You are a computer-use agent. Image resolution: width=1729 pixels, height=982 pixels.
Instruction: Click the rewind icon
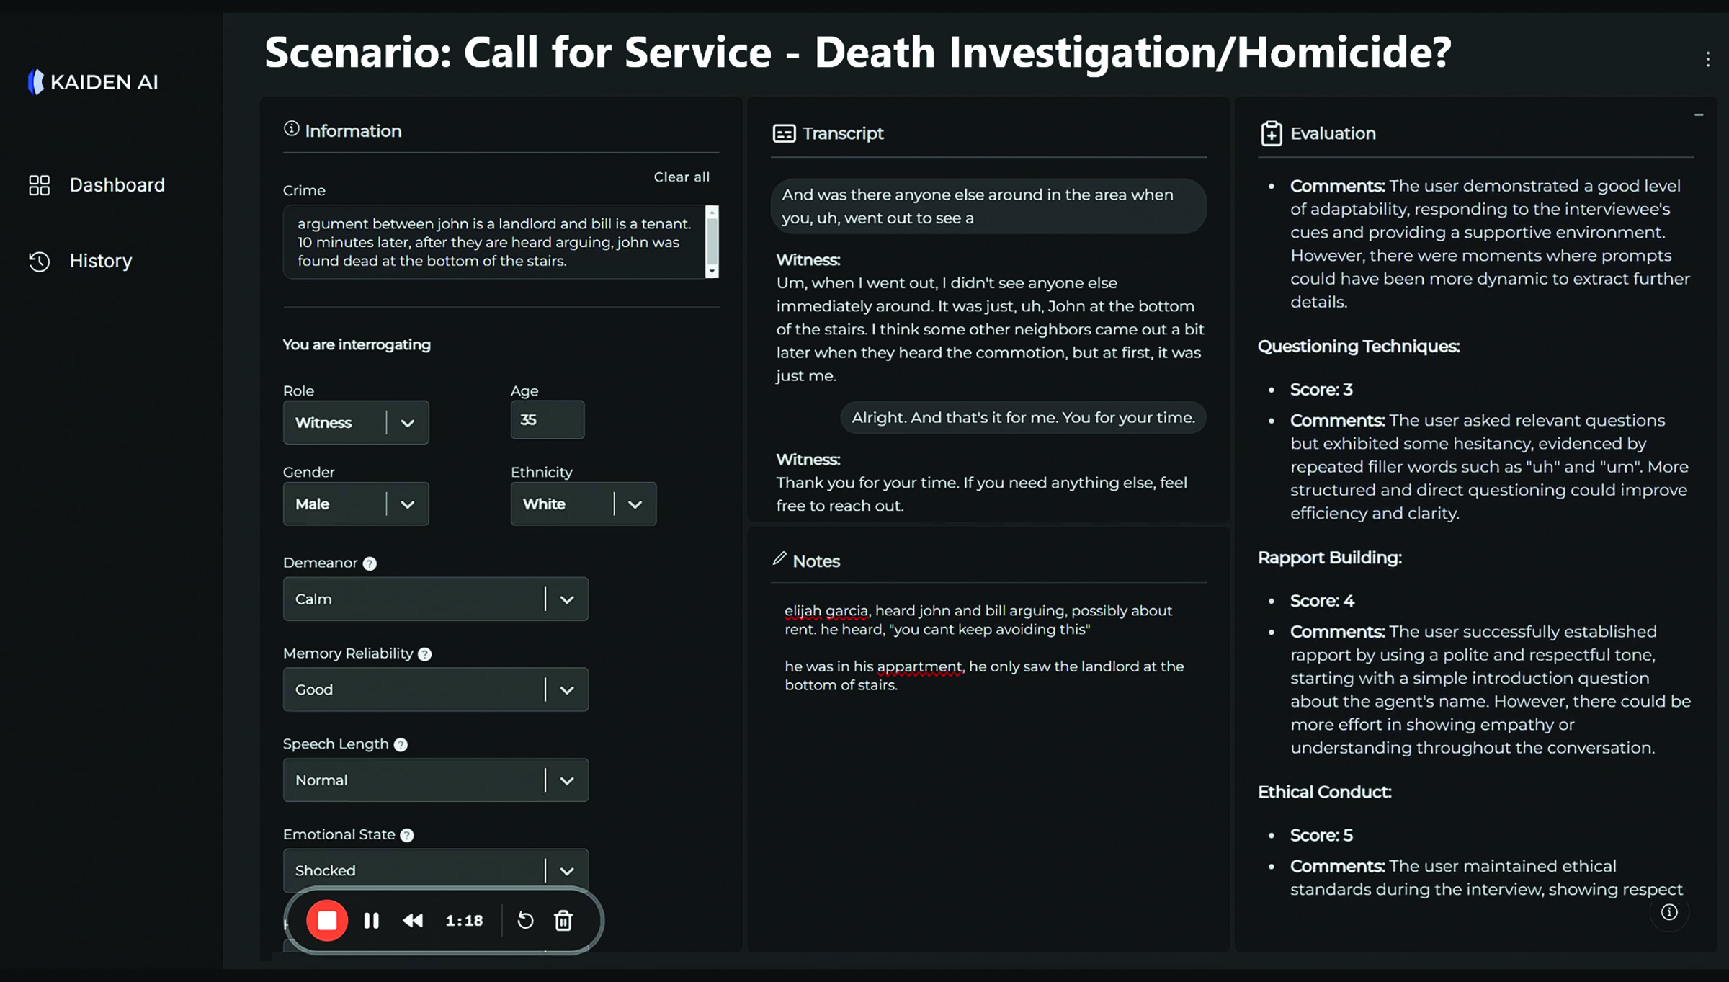point(413,920)
